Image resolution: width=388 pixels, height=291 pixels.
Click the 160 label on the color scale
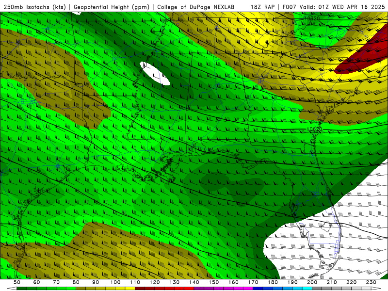(x=233, y=282)
